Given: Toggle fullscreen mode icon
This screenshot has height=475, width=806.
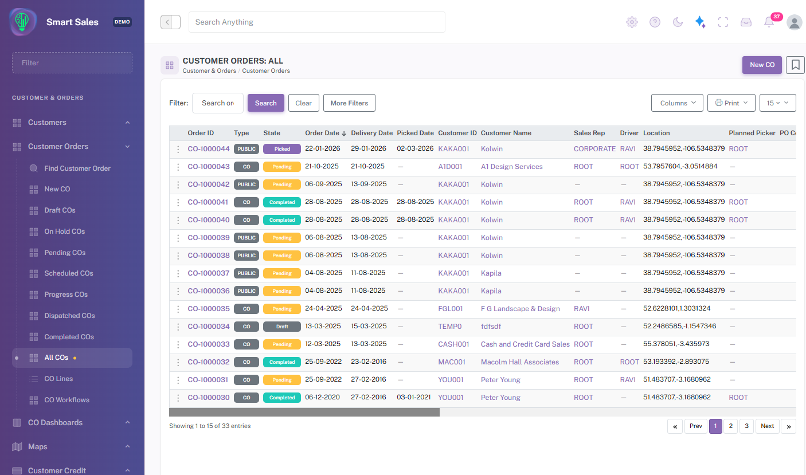Looking at the screenshot, I should tap(723, 22).
